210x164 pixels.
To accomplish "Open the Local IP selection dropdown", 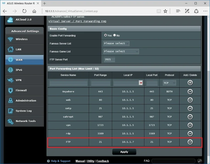I will [141, 83].
